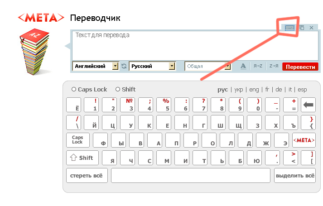
Task: Click the Ъ key
Action: 291,122
